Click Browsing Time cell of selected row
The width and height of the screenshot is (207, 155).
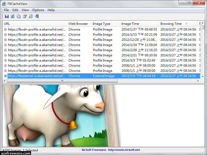coord(178,76)
